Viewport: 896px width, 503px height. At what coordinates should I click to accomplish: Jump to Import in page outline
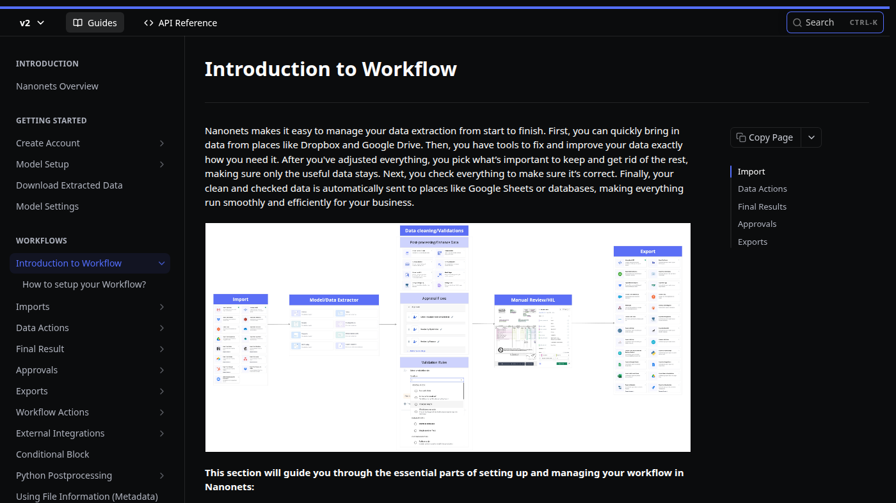[x=751, y=171]
